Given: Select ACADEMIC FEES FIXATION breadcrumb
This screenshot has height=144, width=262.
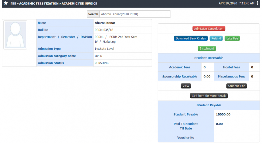Looking at the screenshot, I should point(39,4).
